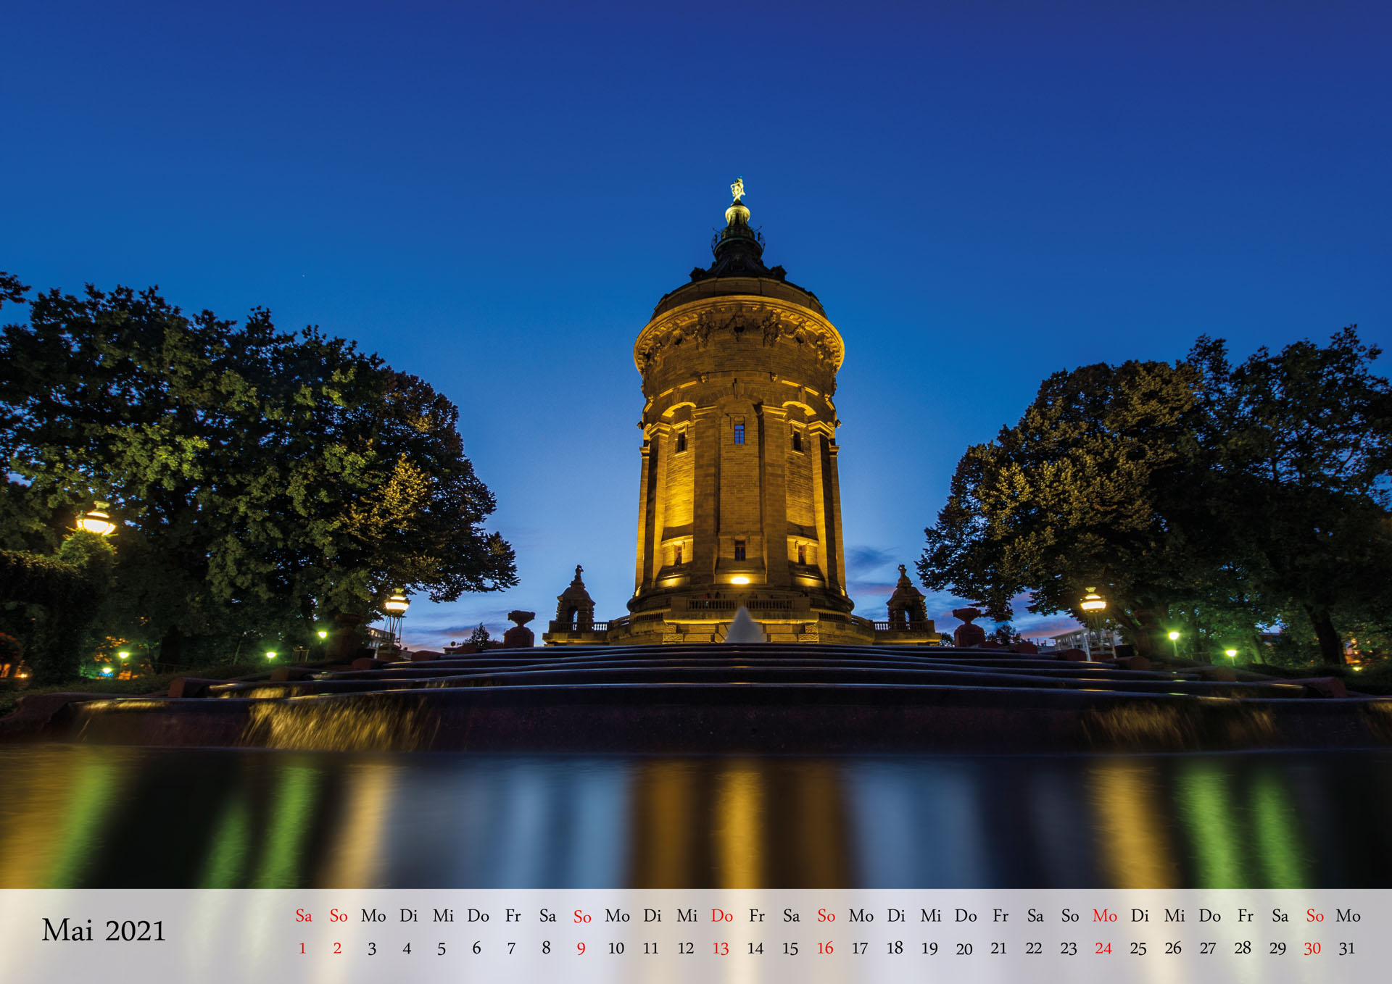
Task: Click the black date number 23
Action: 1068,948
